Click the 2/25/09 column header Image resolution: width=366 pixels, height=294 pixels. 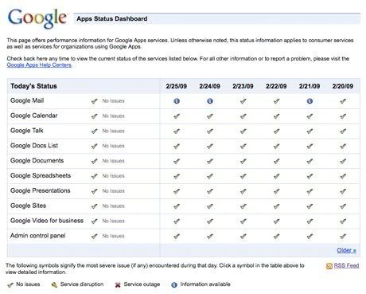(x=177, y=86)
